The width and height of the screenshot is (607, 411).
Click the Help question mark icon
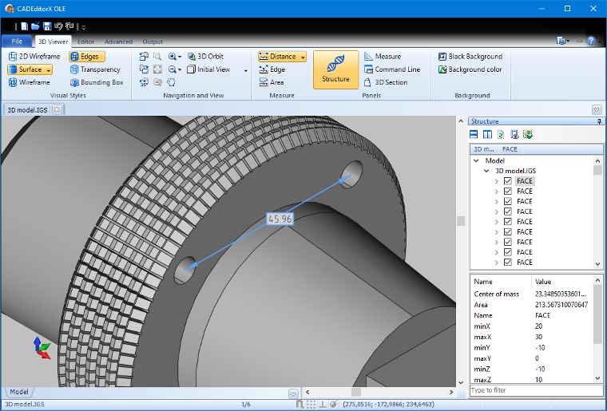coord(591,41)
